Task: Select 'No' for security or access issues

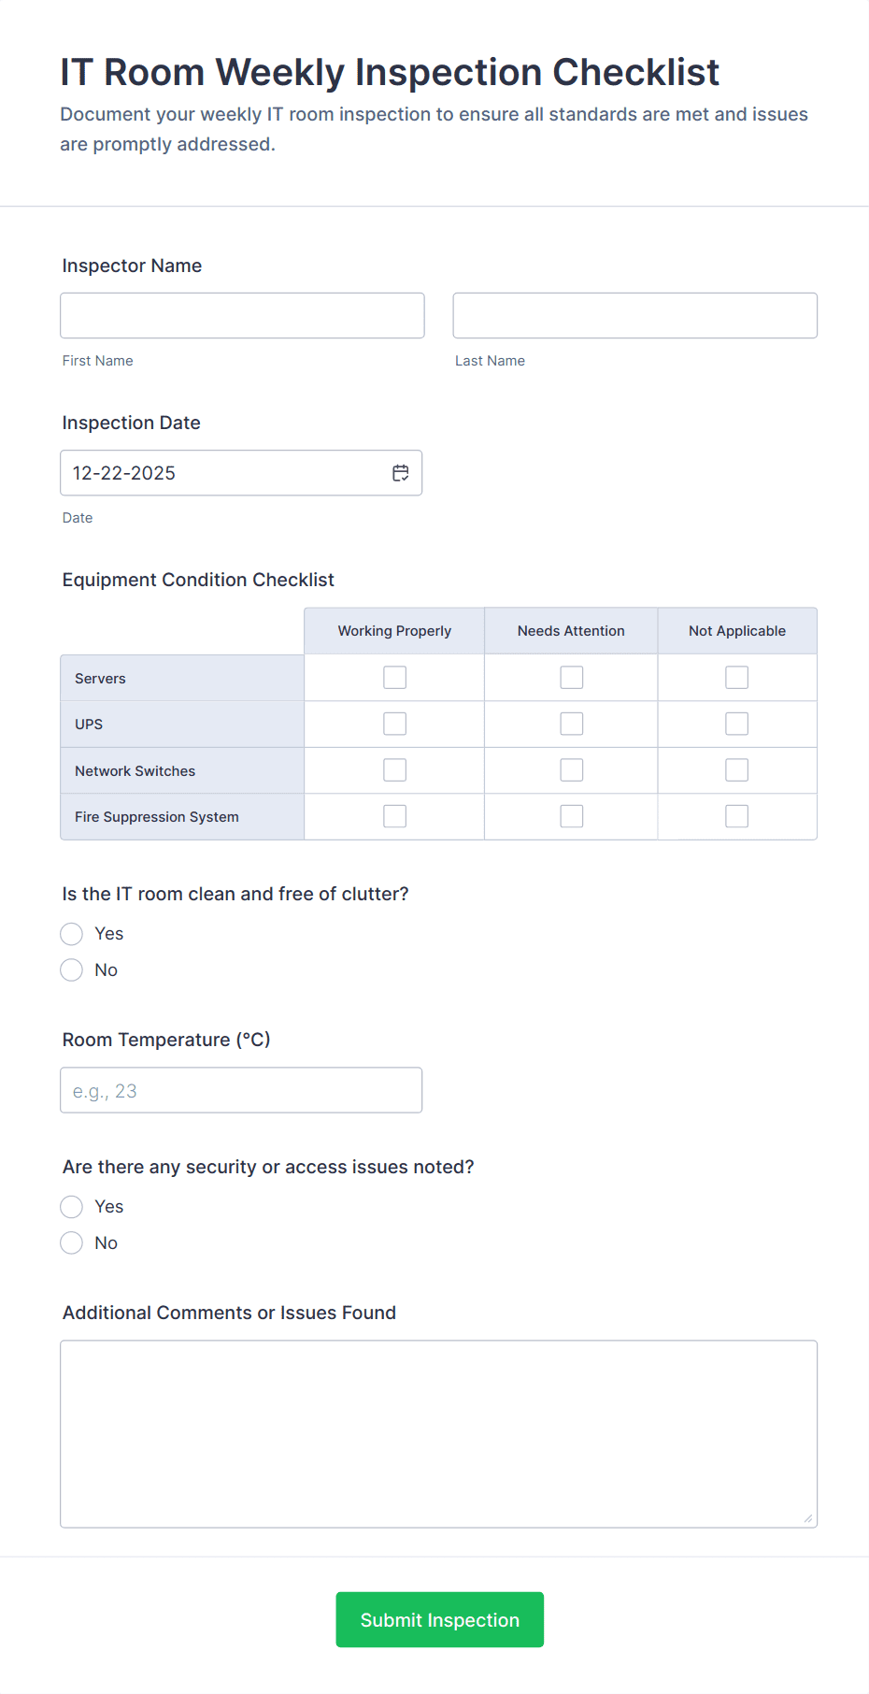Action: point(71,1242)
